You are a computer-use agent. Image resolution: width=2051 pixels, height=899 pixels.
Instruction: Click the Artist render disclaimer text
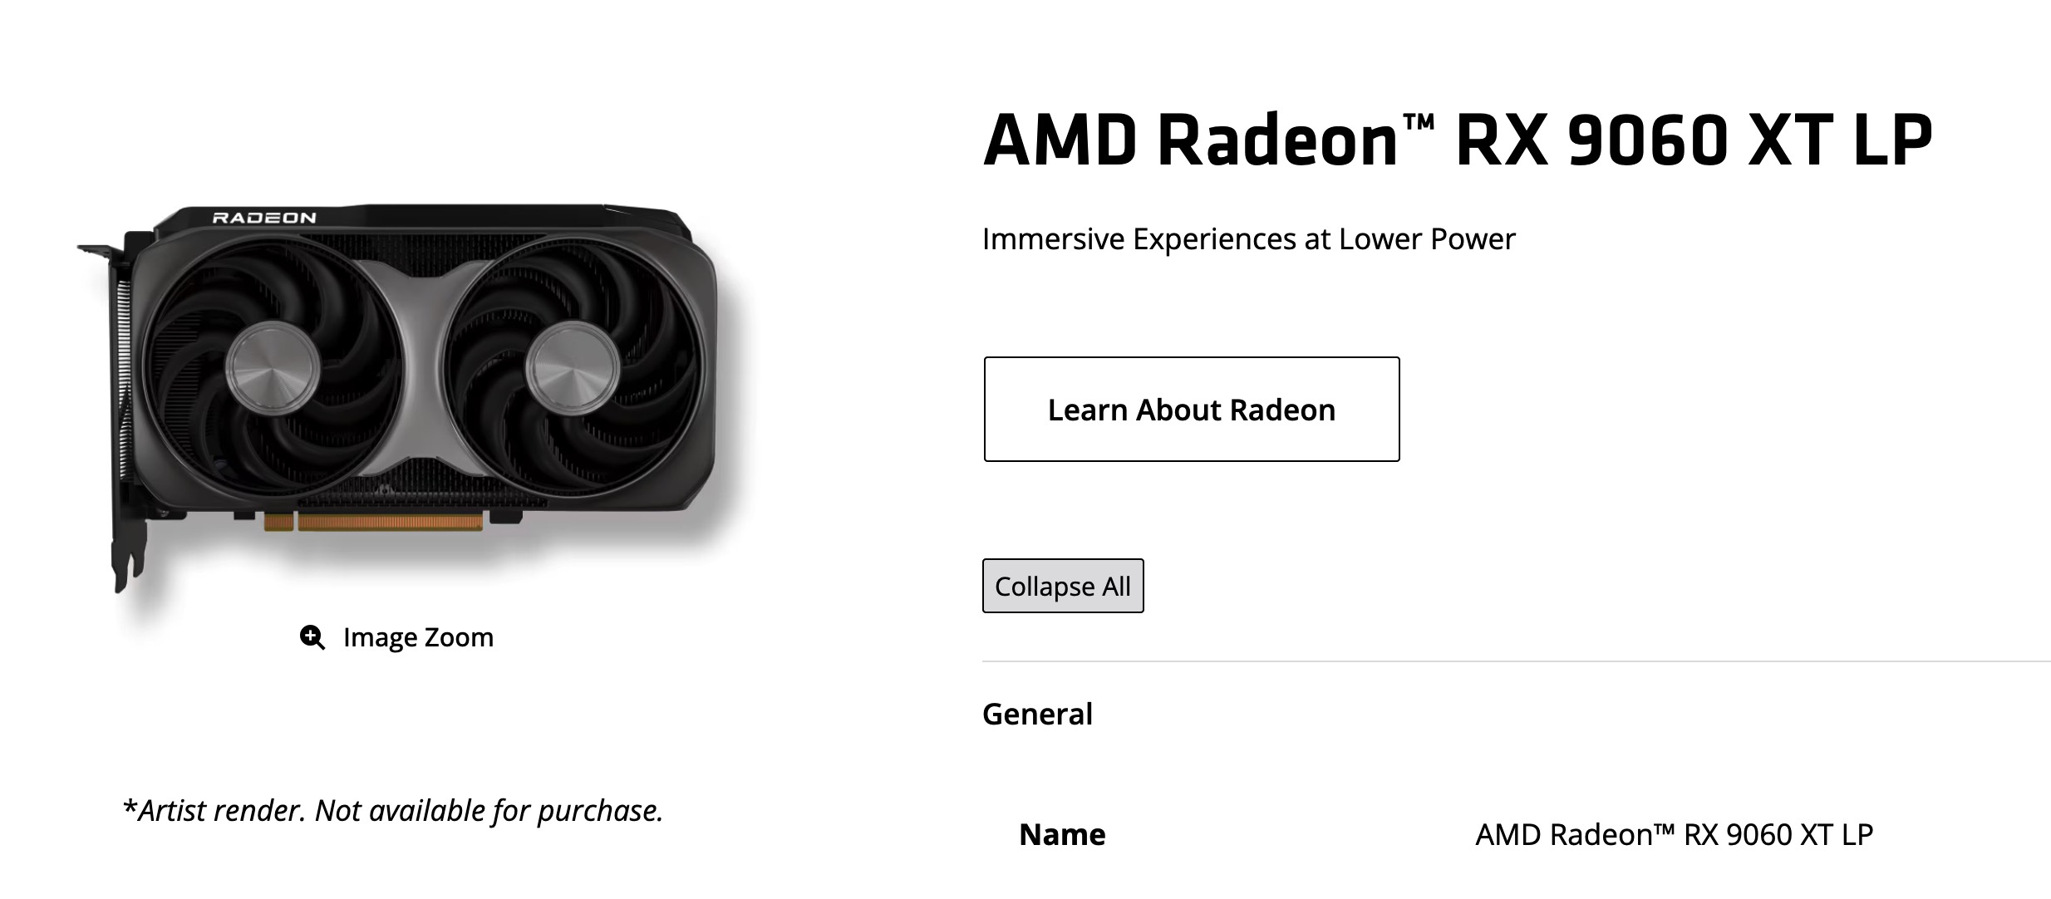(x=393, y=810)
